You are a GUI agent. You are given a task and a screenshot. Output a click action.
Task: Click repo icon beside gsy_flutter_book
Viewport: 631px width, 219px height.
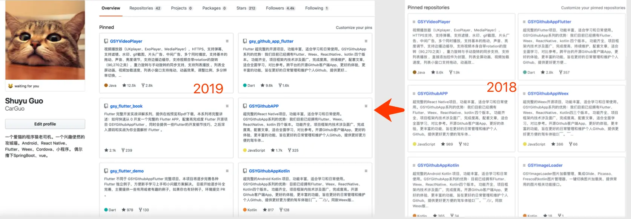[106, 106]
